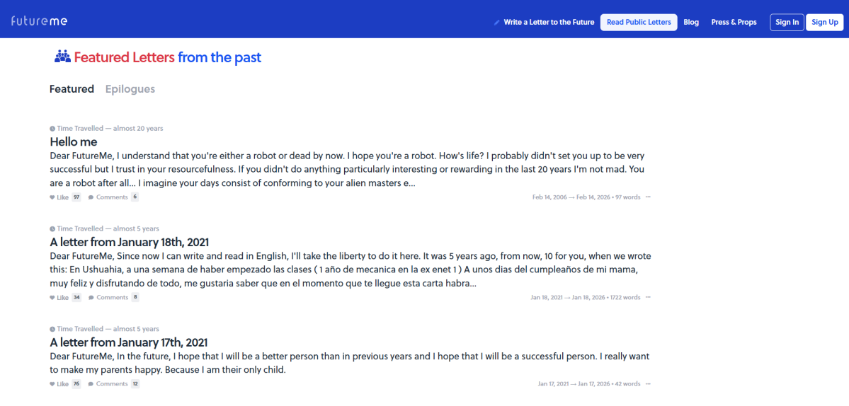Open comments on the January 18th letter
The width and height of the screenshot is (849, 406).
pos(108,298)
